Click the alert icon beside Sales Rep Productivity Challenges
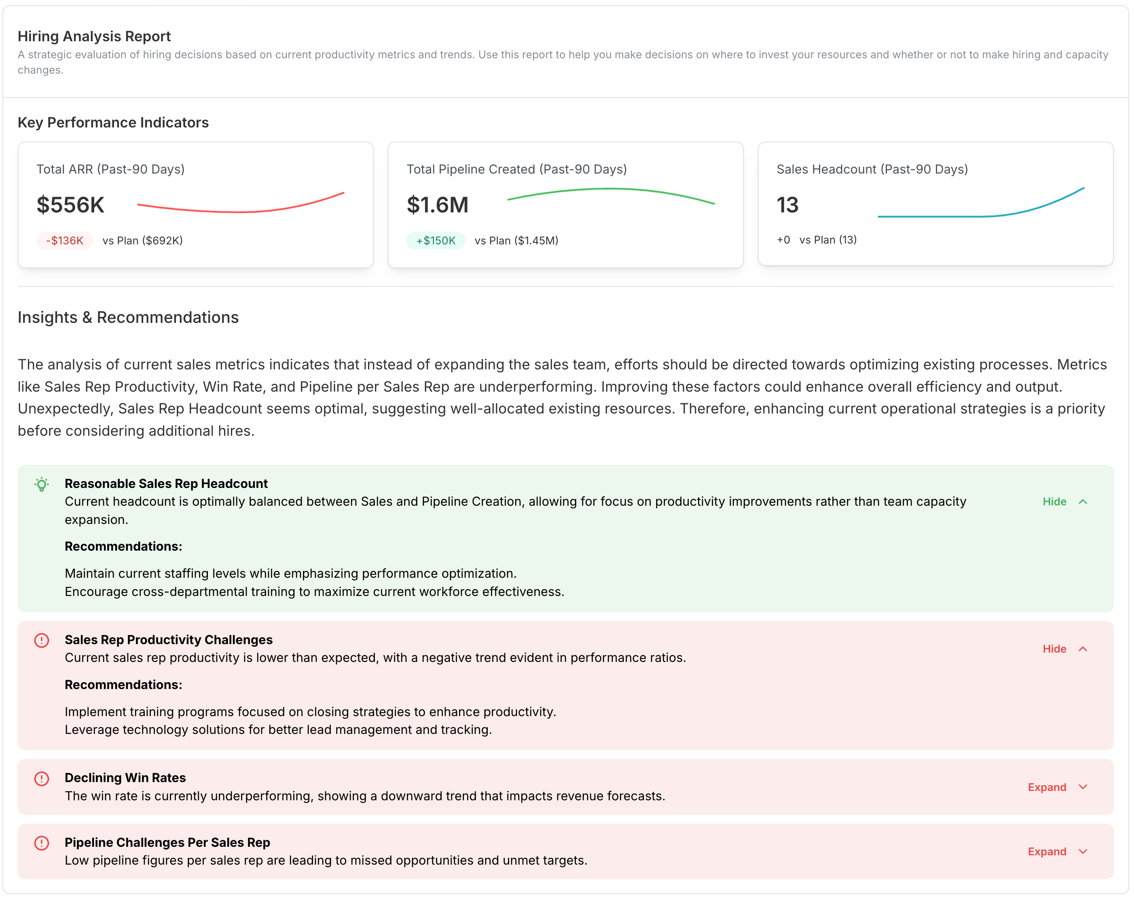 (42, 640)
